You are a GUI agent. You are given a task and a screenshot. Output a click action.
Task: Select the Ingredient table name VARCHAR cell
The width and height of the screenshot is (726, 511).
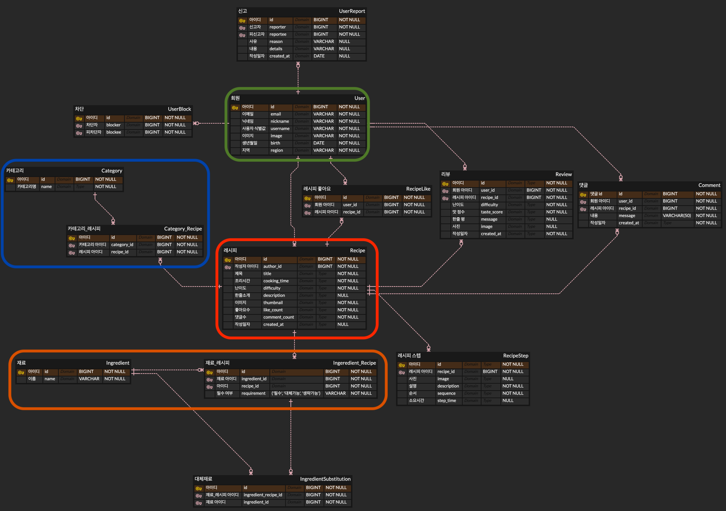89,379
